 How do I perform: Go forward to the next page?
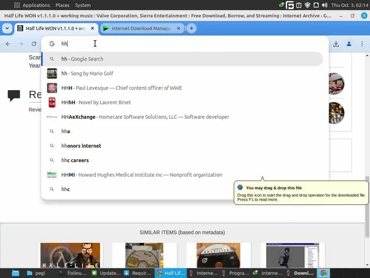pos(21,44)
